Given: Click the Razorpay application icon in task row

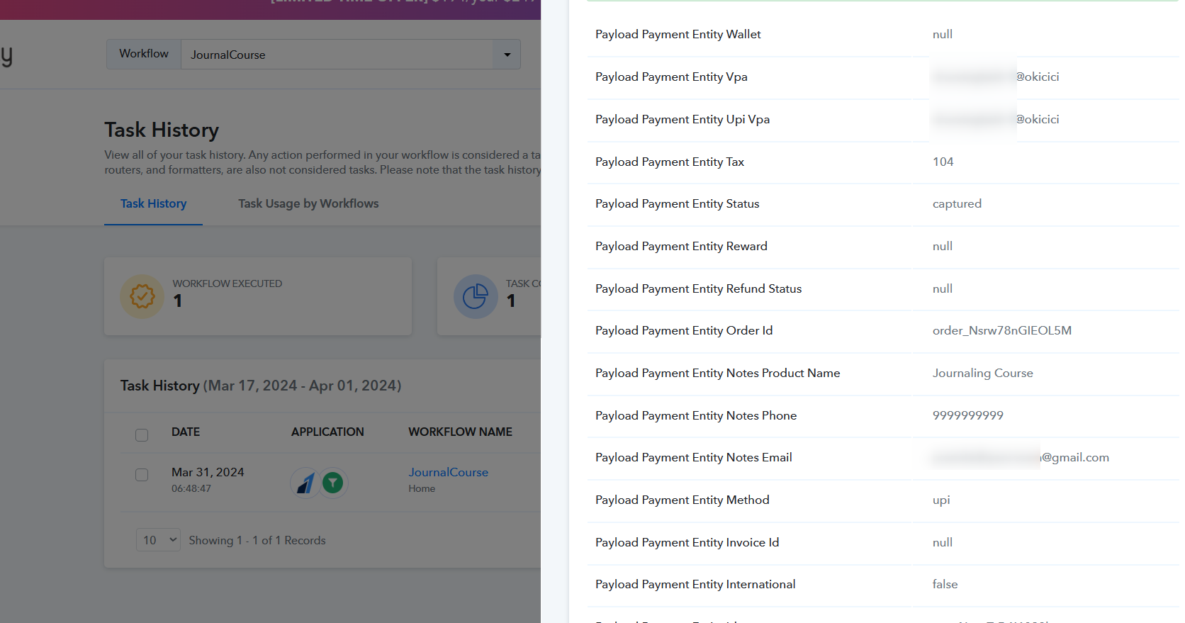Looking at the screenshot, I should point(305,483).
